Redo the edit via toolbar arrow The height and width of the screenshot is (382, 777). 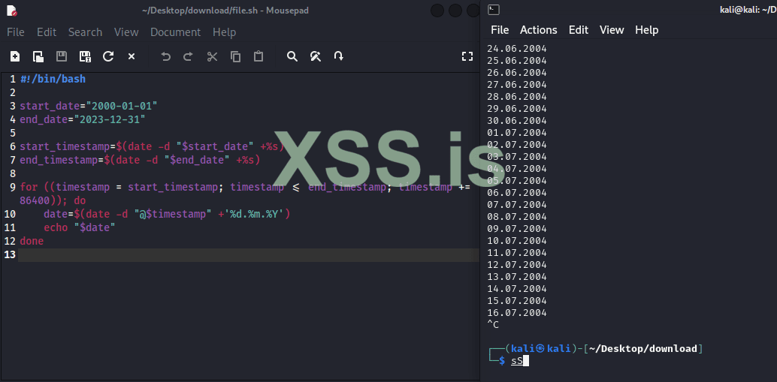coord(188,56)
